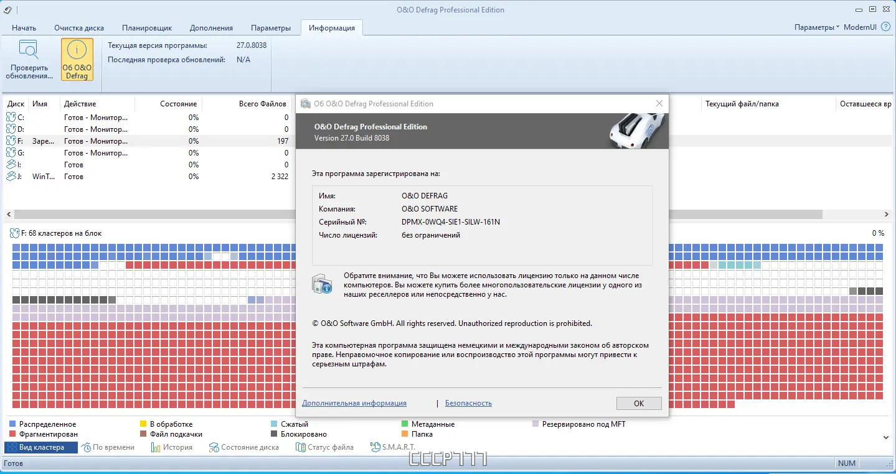
Task: Open the Очистка диска menu
Action: (78, 27)
